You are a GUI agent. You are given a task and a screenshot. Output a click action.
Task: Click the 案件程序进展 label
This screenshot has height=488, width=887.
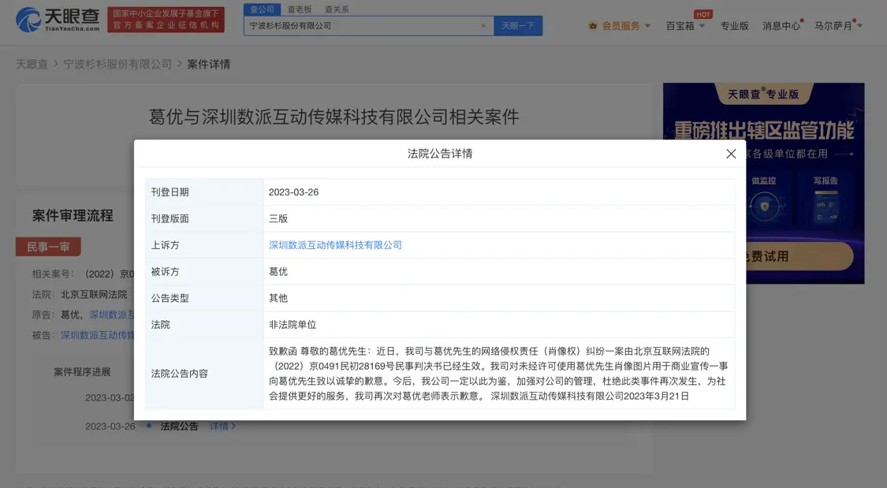(x=82, y=372)
